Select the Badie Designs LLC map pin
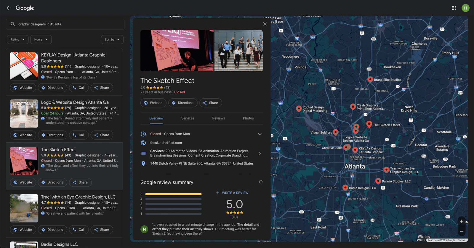This screenshot has width=474, height=248. pos(345,187)
